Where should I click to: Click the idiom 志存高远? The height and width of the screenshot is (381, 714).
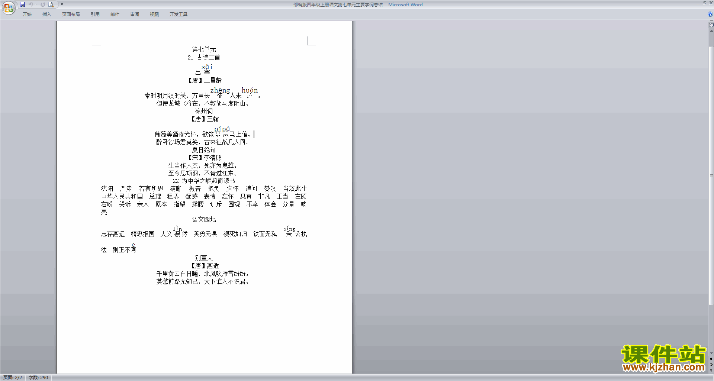pyautogui.click(x=113, y=234)
